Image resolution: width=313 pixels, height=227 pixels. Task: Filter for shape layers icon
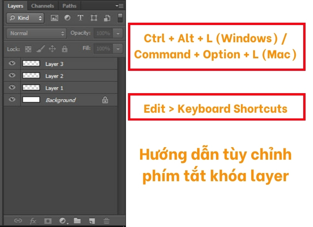click(x=94, y=18)
